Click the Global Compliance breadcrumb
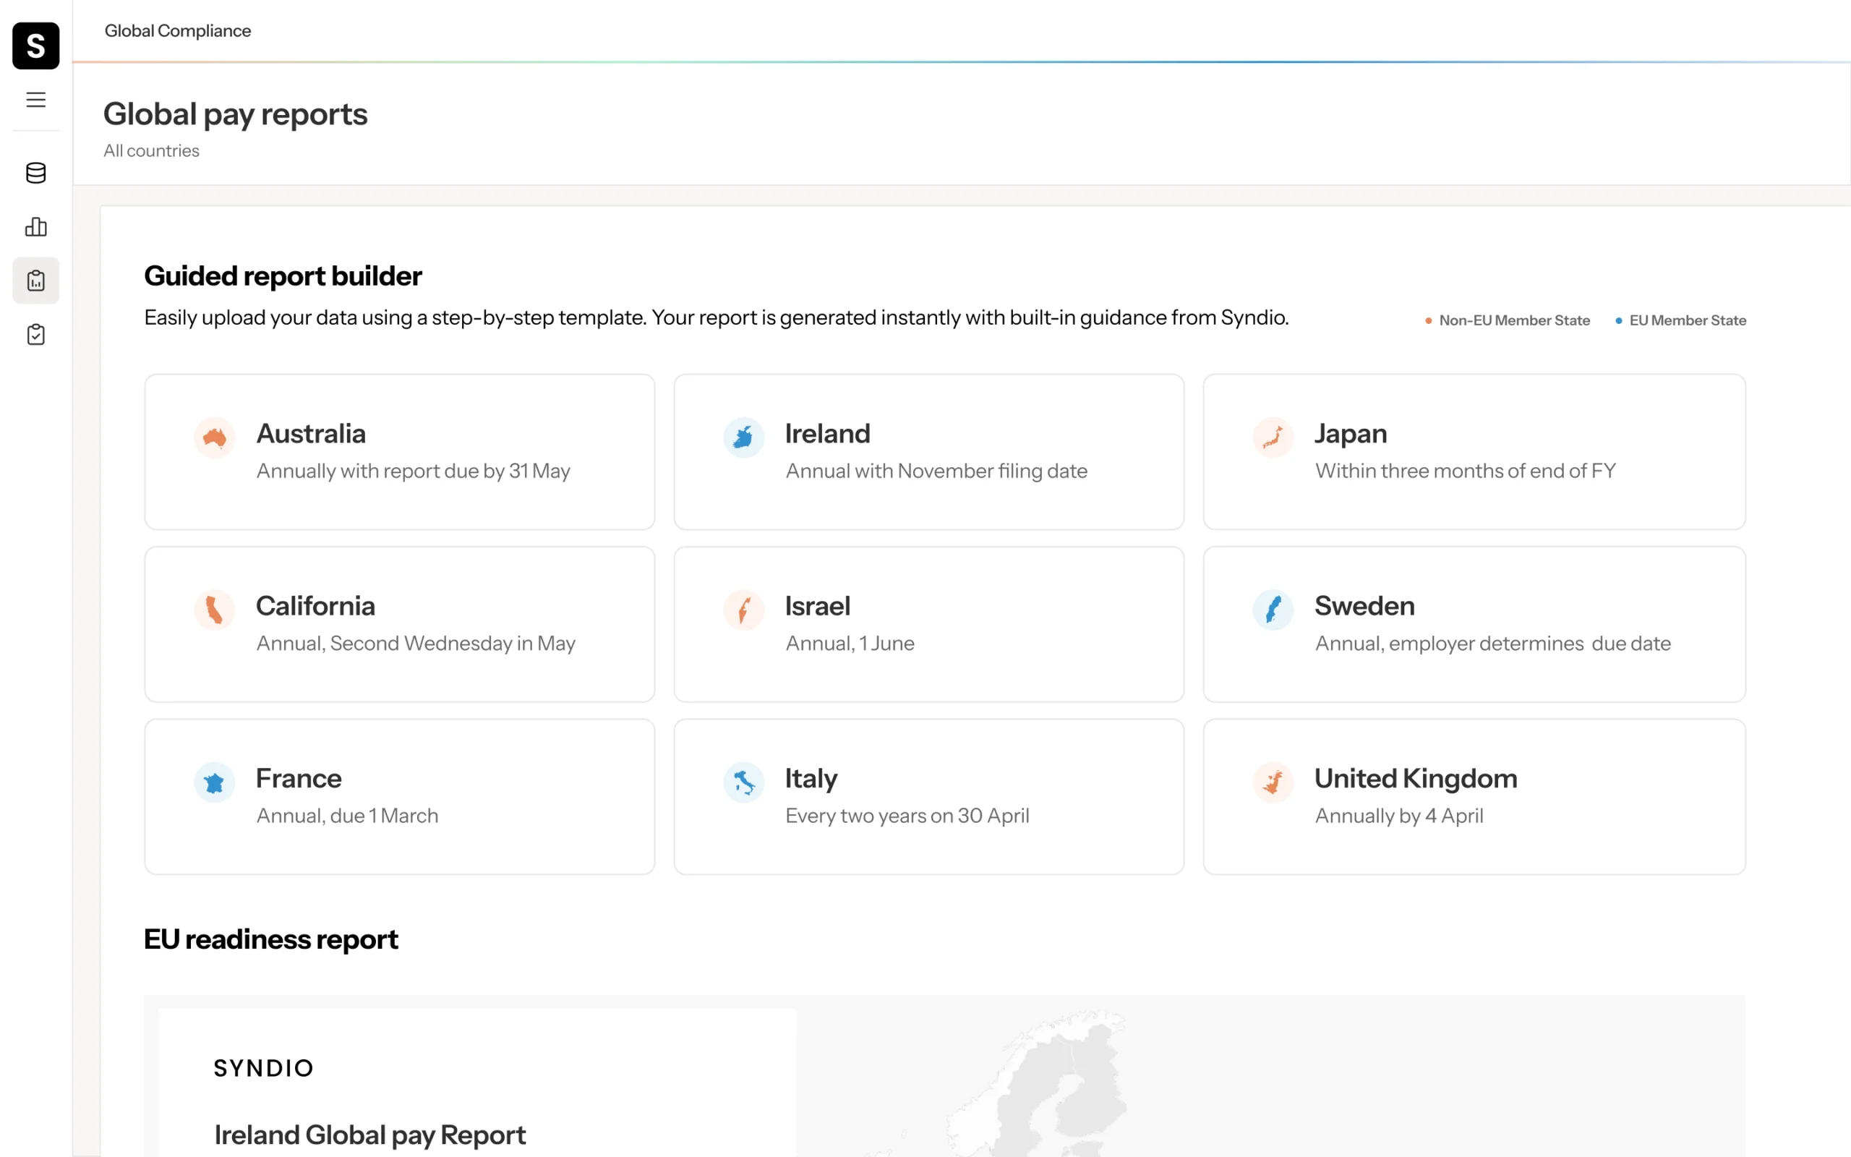Image resolution: width=1851 pixels, height=1157 pixels. coord(178,30)
